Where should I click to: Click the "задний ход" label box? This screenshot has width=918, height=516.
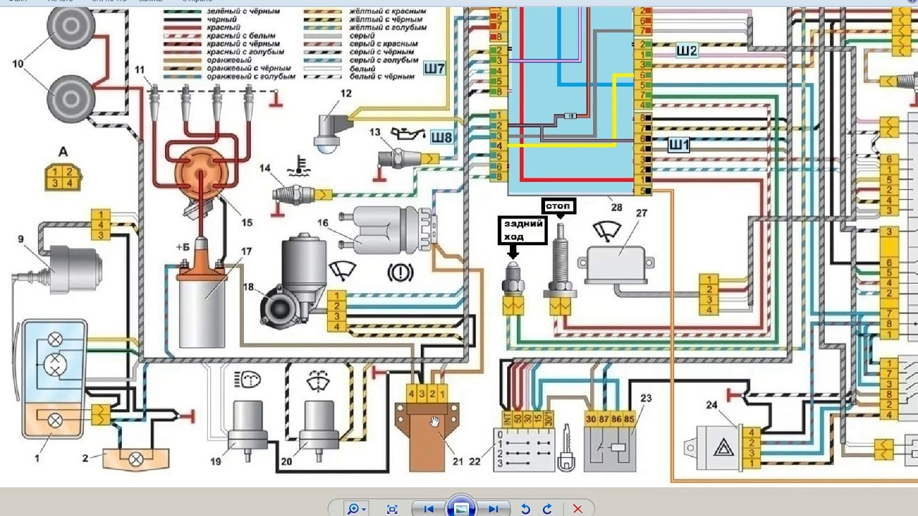click(x=521, y=231)
